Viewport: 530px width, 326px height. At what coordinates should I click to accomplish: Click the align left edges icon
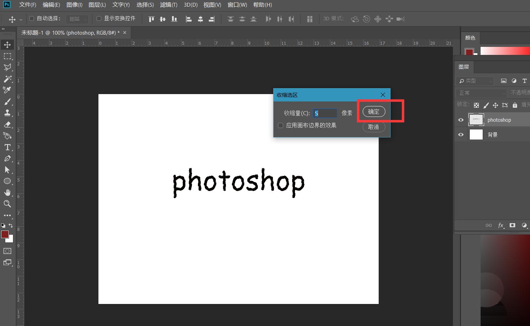coord(189,19)
